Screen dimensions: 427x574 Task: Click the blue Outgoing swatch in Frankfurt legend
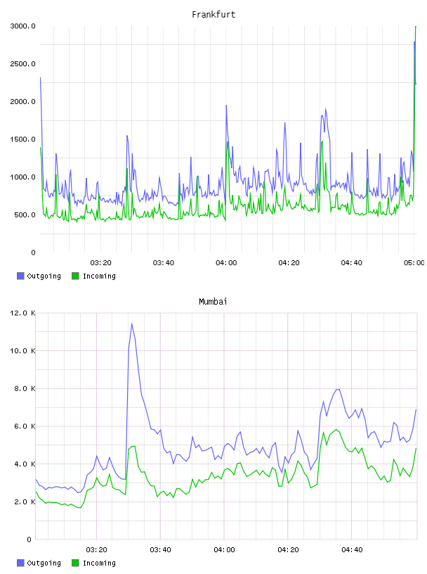click(x=20, y=276)
